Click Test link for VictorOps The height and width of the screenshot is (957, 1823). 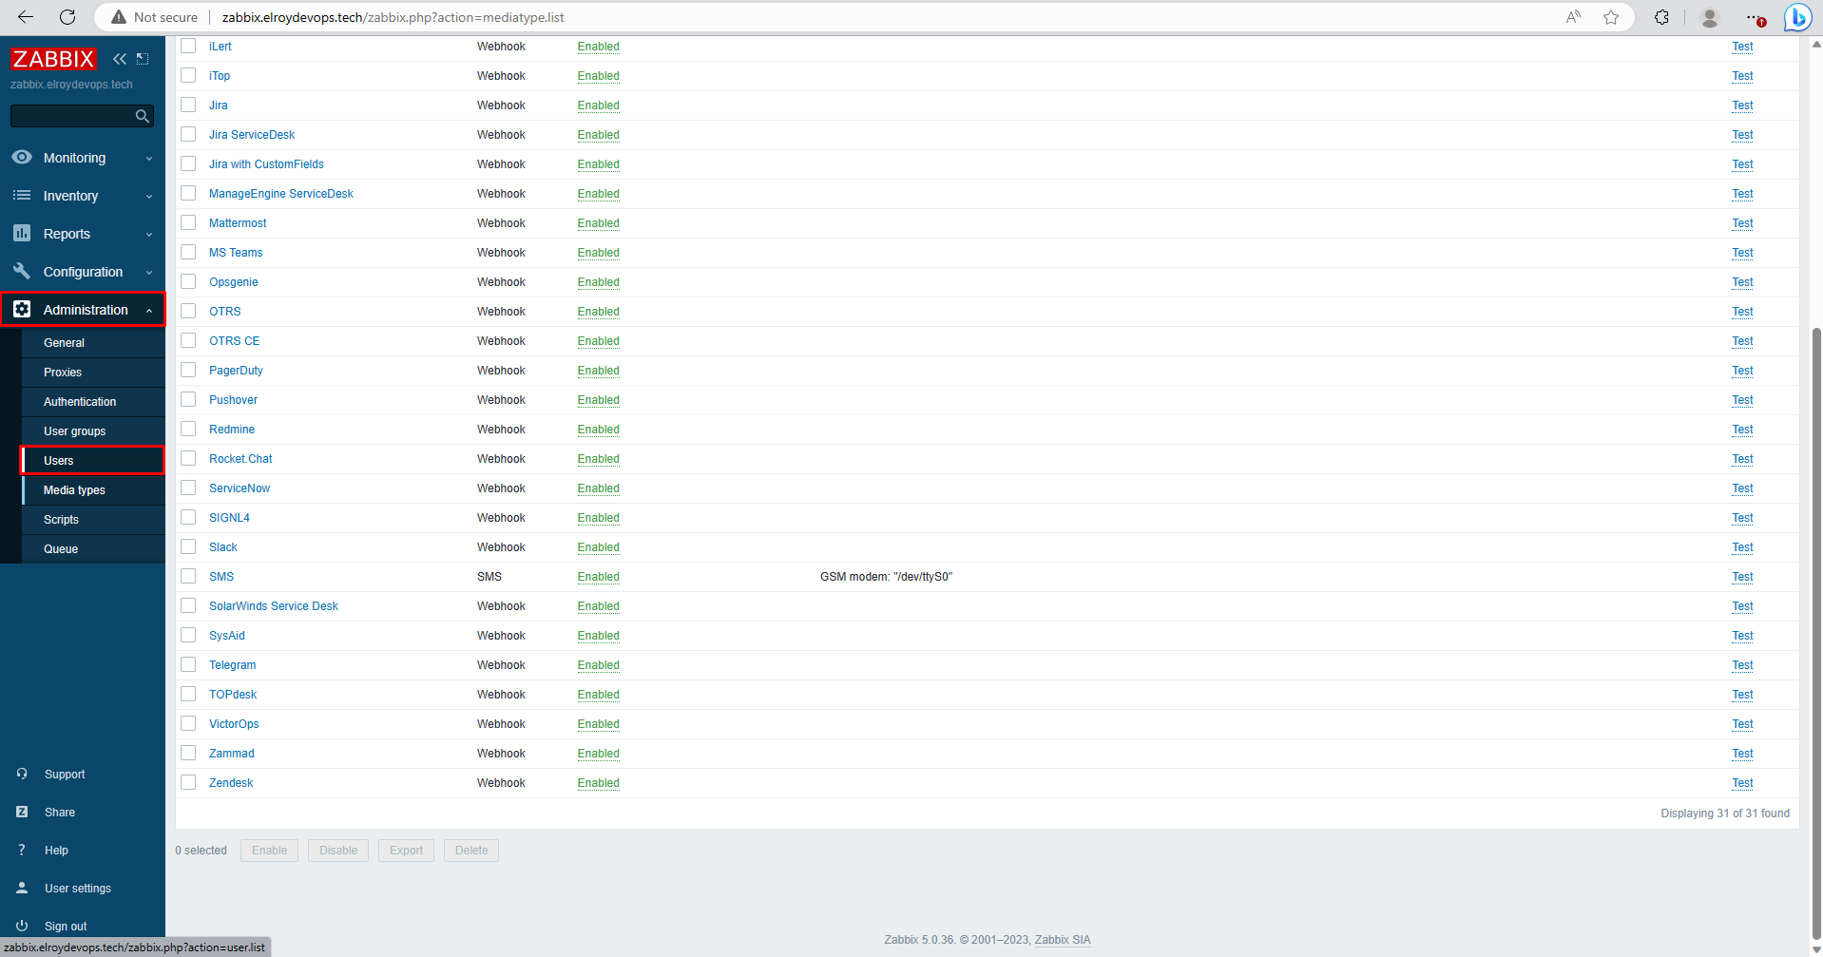click(x=1742, y=724)
